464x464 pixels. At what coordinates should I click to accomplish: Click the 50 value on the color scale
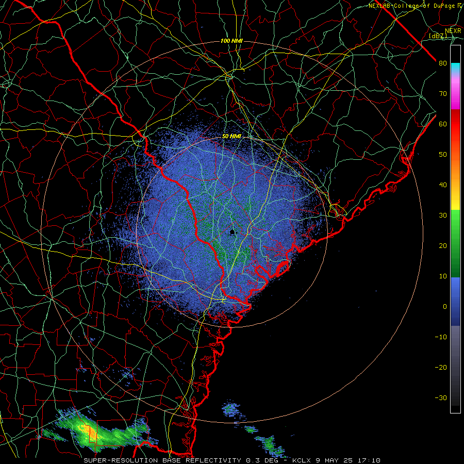click(x=443, y=155)
